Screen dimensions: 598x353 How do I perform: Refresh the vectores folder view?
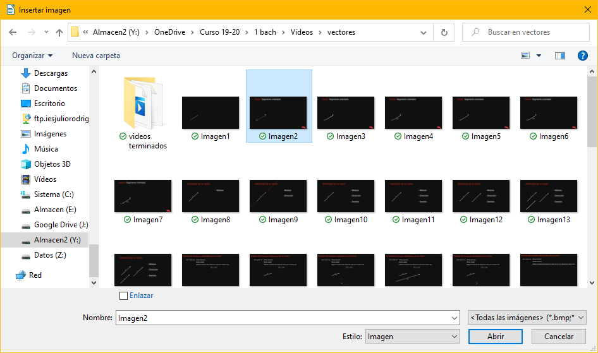[x=444, y=32]
